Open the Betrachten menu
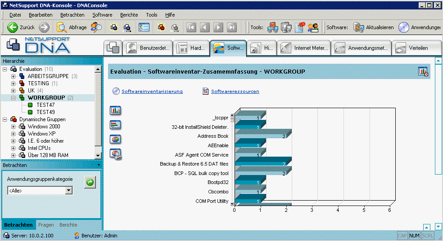443x241 pixels. pyautogui.click(x=72, y=15)
